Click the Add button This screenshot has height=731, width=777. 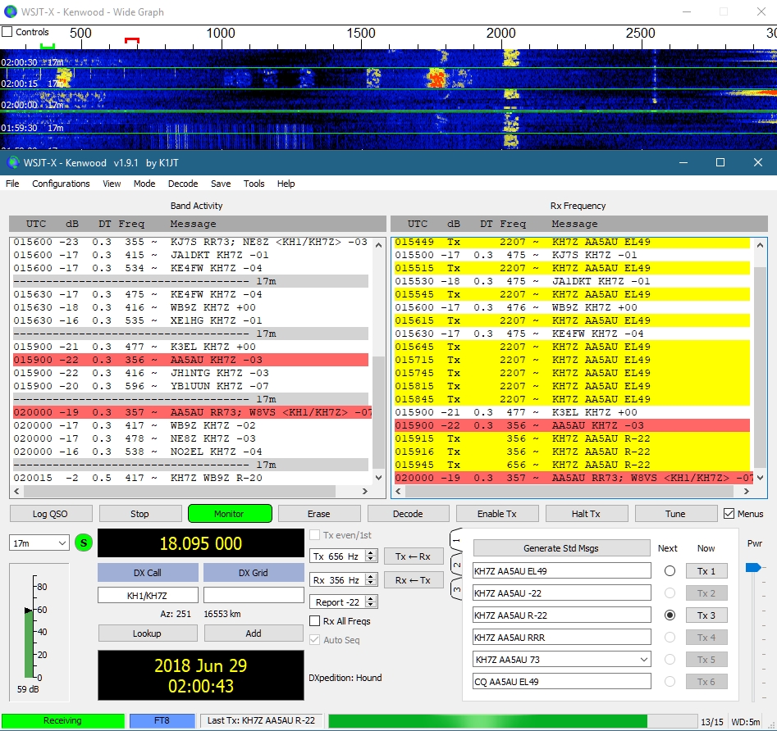click(x=254, y=633)
